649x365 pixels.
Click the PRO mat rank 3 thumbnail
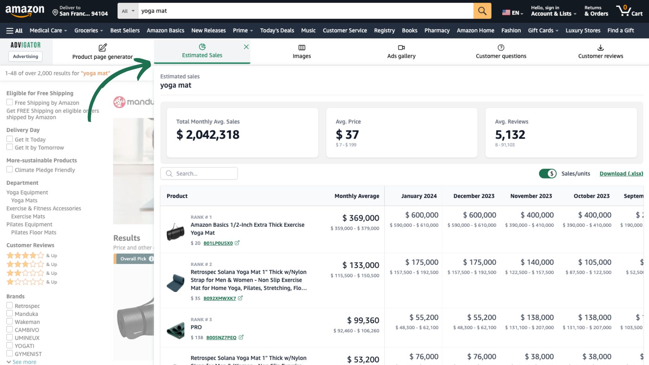(175, 330)
